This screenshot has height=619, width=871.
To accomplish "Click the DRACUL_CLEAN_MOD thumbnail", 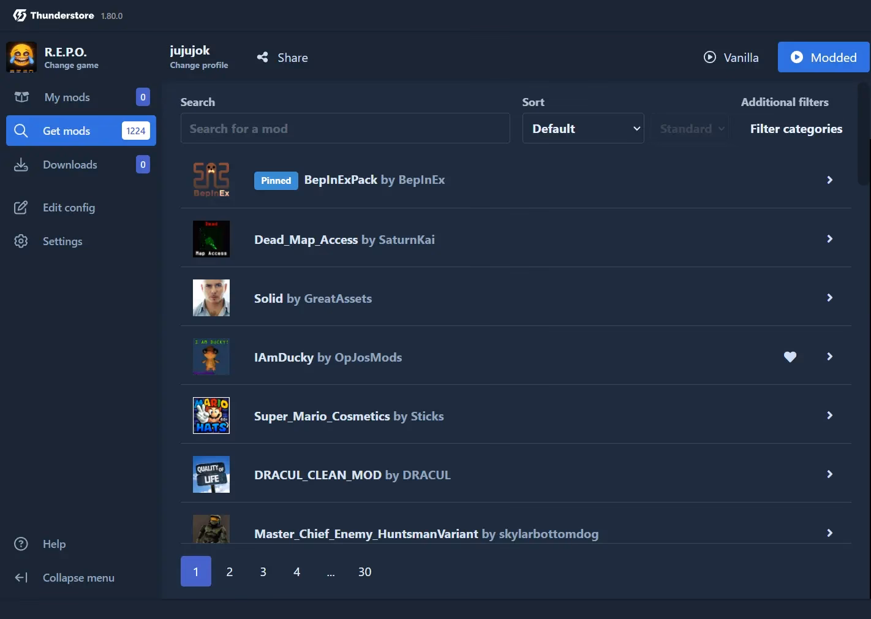I will point(211,474).
